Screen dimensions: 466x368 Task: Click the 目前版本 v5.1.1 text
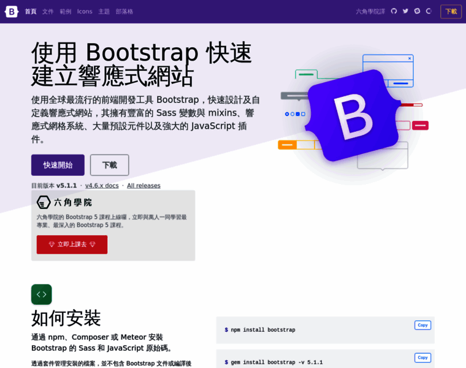[54, 185]
